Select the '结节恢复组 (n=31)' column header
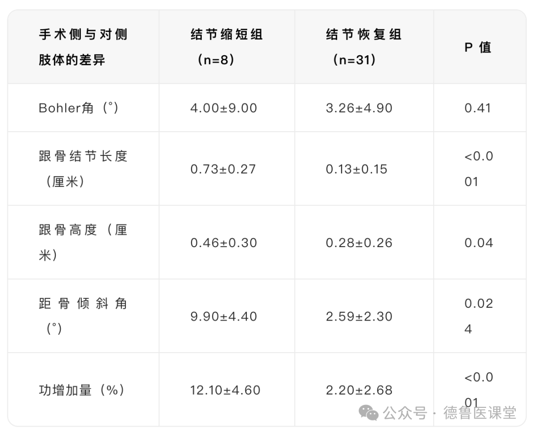This screenshot has height=434, width=533. (x=363, y=47)
